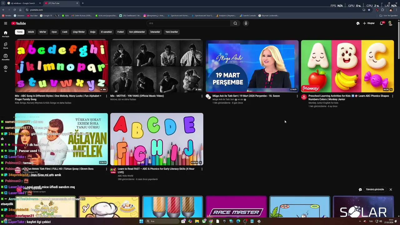Select the Oyun filter chip
Screen dimensions: 400x225
pyautogui.click(x=54, y=32)
